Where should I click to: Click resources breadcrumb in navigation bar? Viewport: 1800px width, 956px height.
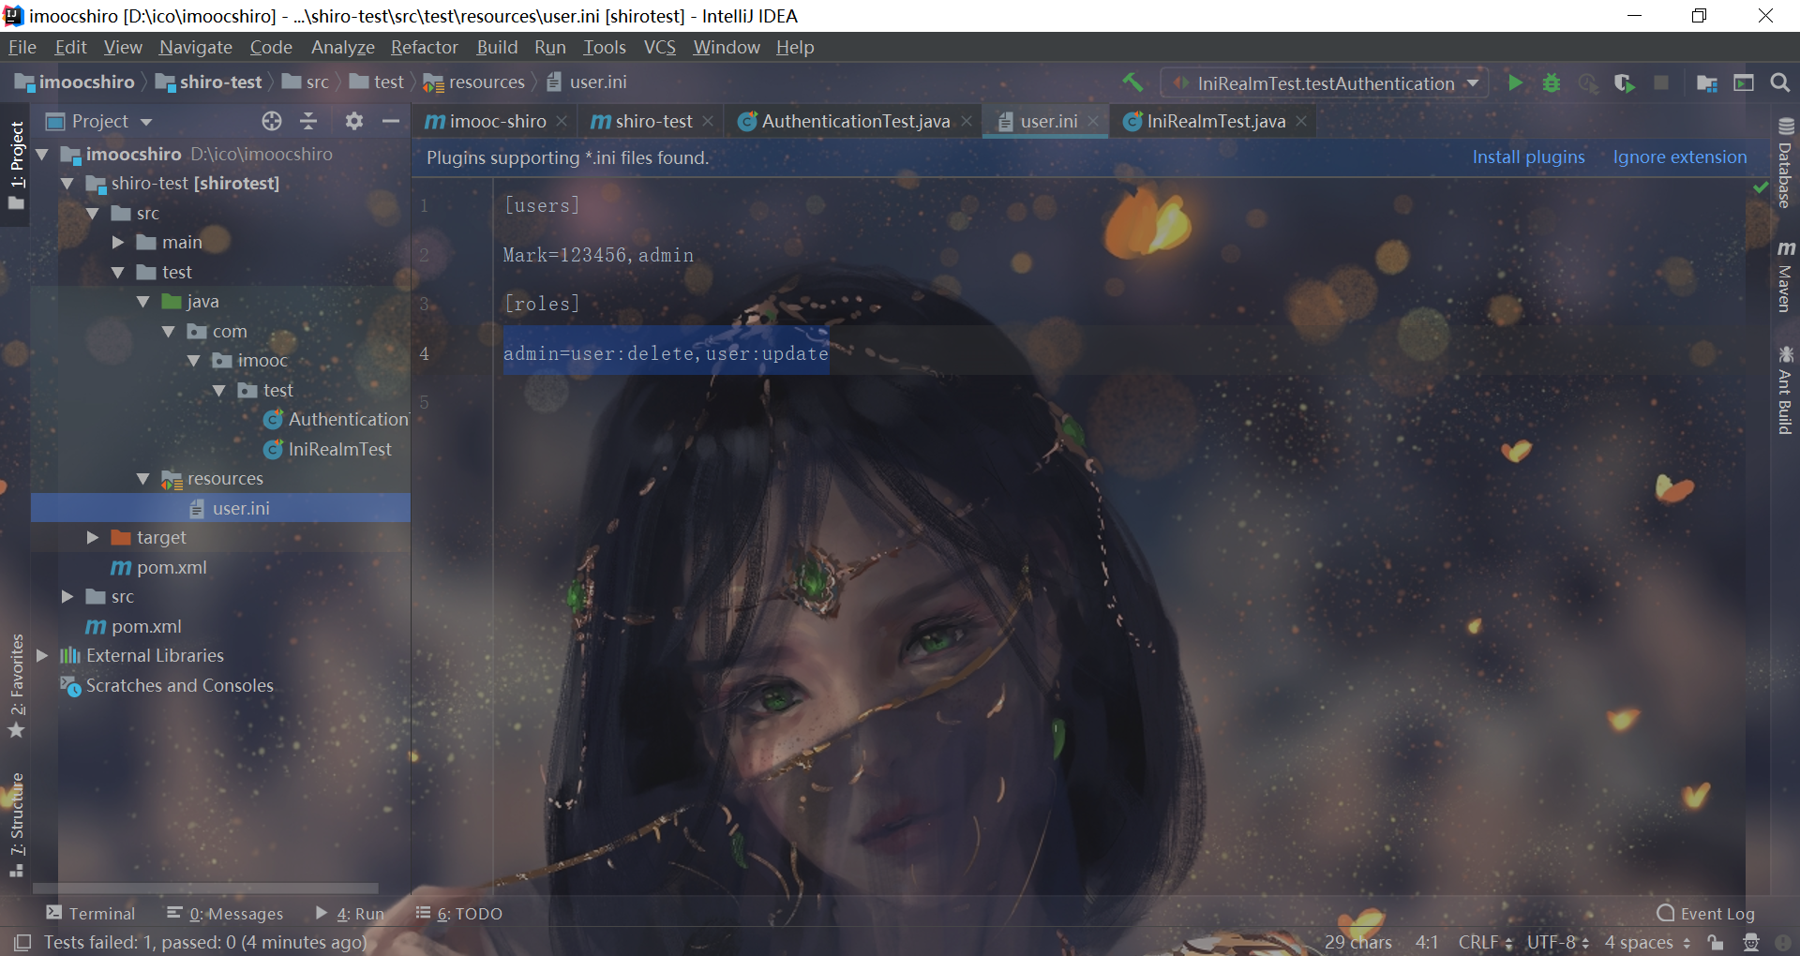click(474, 82)
